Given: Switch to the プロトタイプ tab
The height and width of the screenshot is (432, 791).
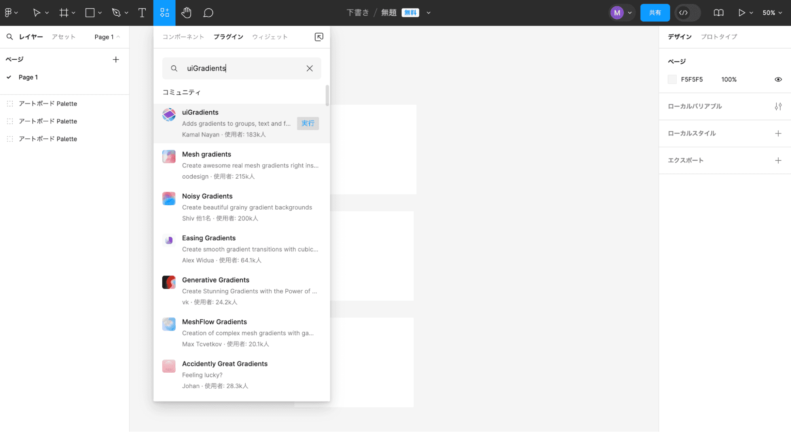Looking at the screenshot, I should (719, 37).
